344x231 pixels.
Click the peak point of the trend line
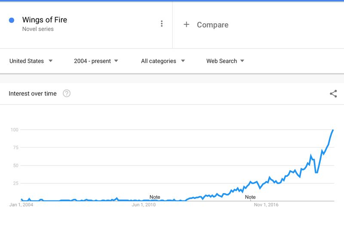pyautogui.click(x=333, y=130)
